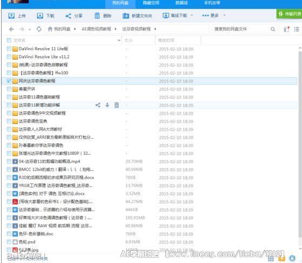Expand the arrow after 我的网盘 in breadcrumb
302x263 pixels.
pyautogui.click(x=75, y=29)
